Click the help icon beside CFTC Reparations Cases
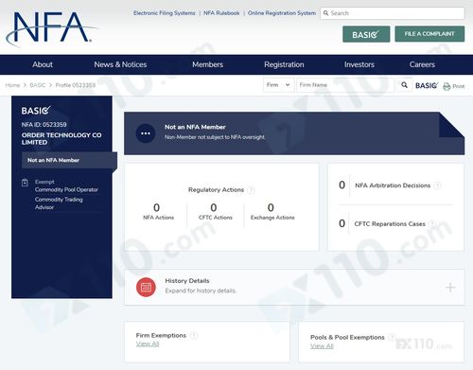Screen dimensions: 473x370 (432, 224)
